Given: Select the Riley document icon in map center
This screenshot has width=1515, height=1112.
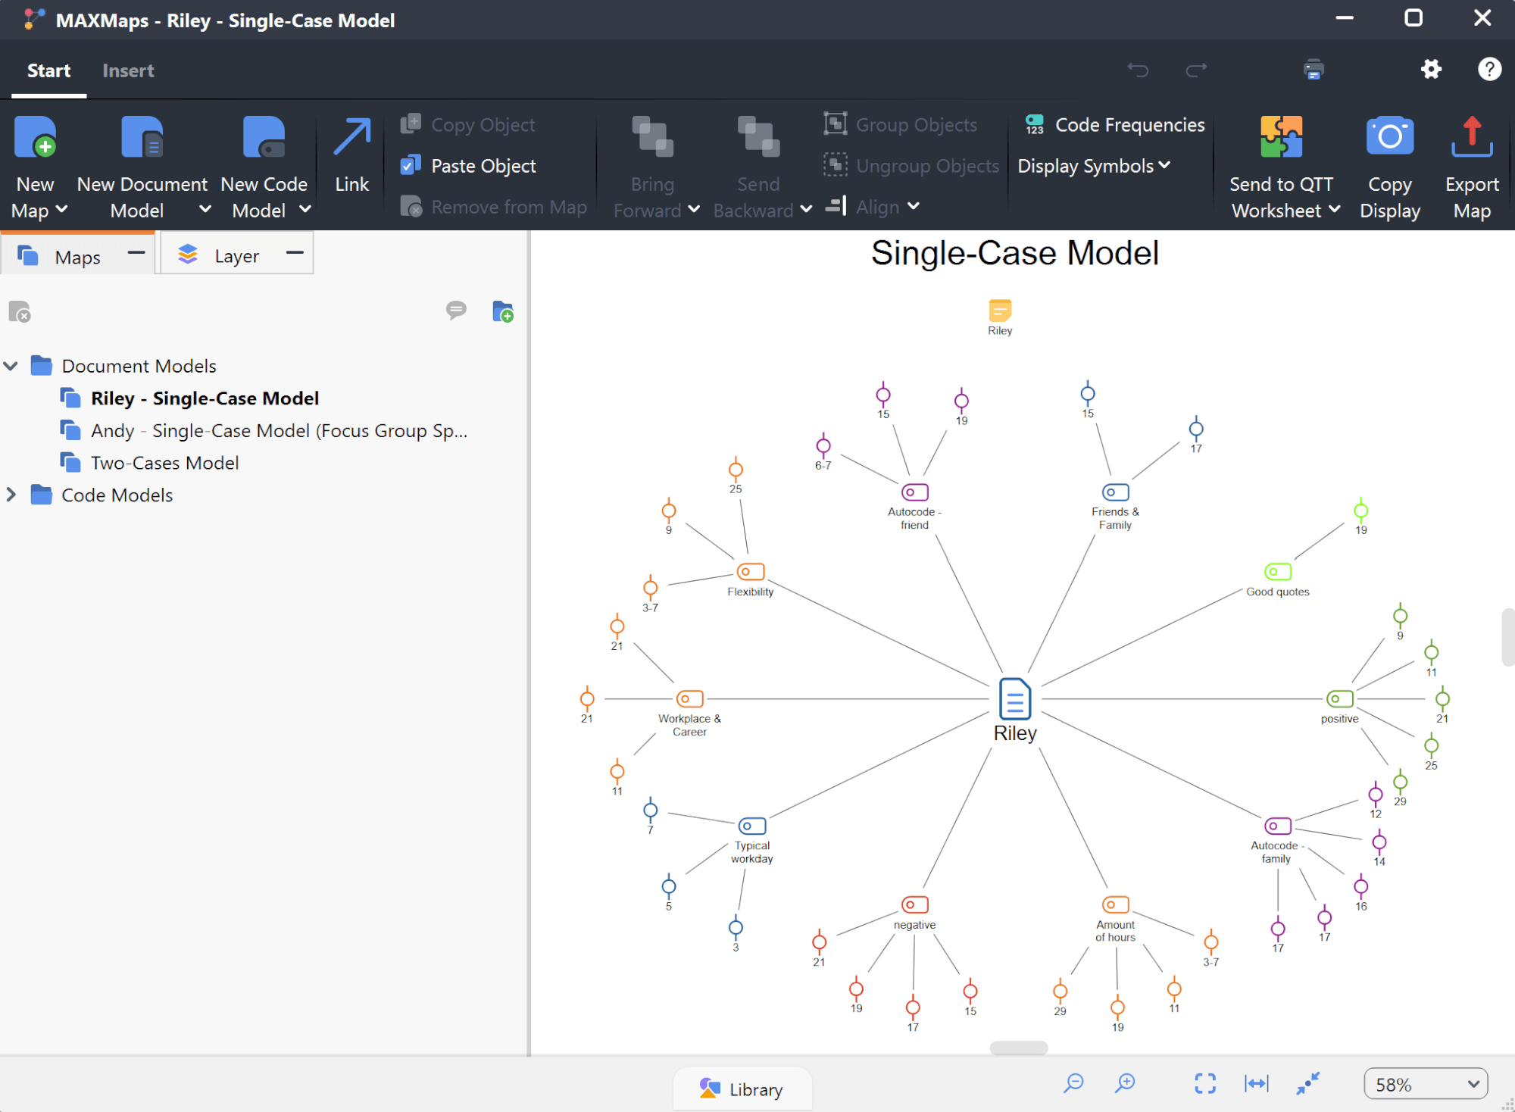Looking at the screenshot, I should point(1015,698).
